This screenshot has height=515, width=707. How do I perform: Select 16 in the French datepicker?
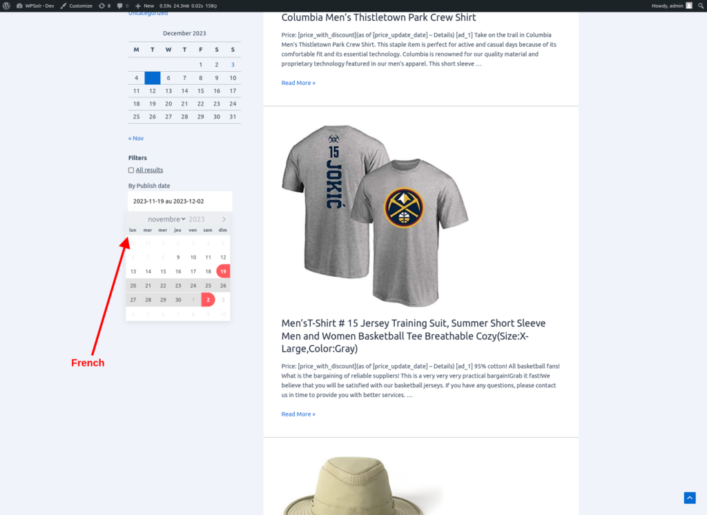178,271
